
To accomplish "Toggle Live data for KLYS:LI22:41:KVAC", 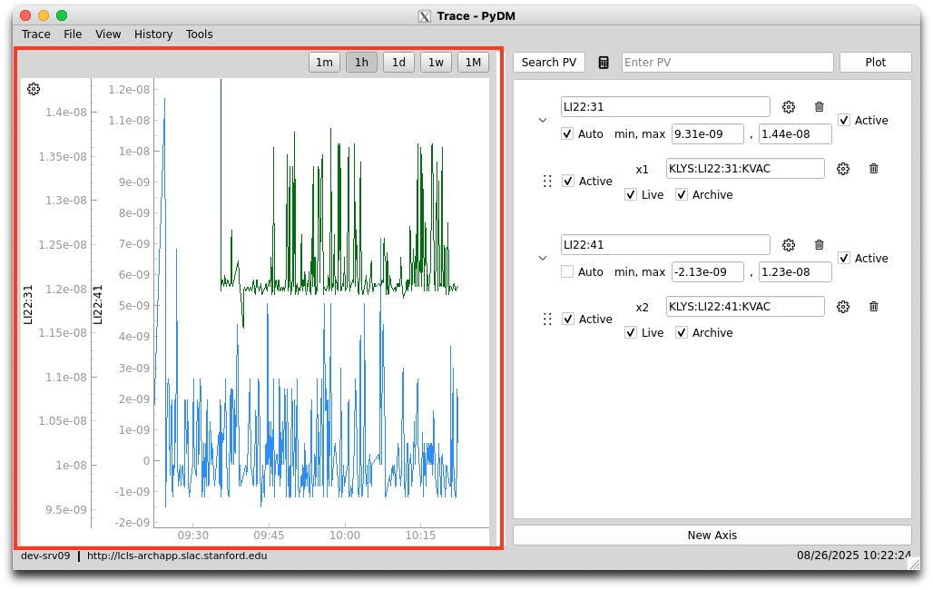I will click(631, 333).
